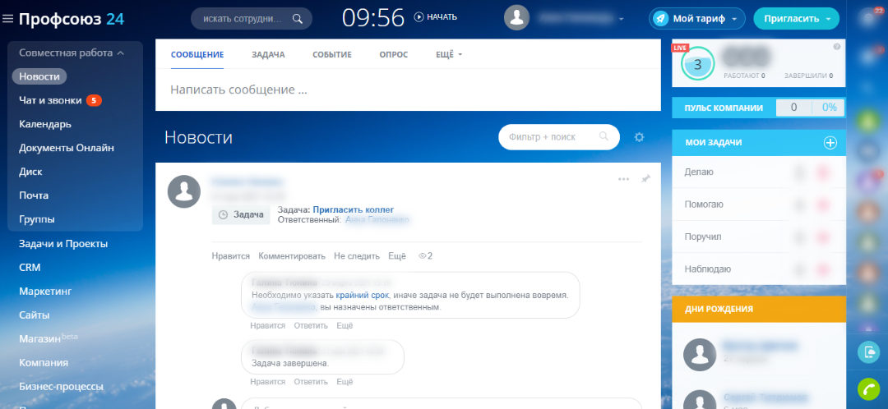Open the Делаю tasks row

pos(759,172)
